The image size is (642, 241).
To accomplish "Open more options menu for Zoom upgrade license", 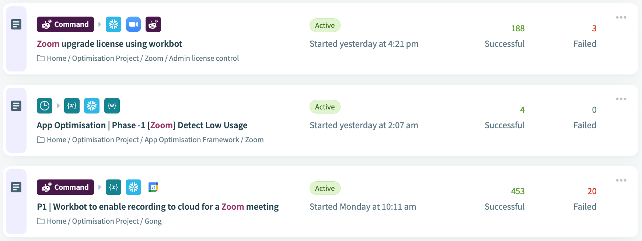I will [621, 17].
